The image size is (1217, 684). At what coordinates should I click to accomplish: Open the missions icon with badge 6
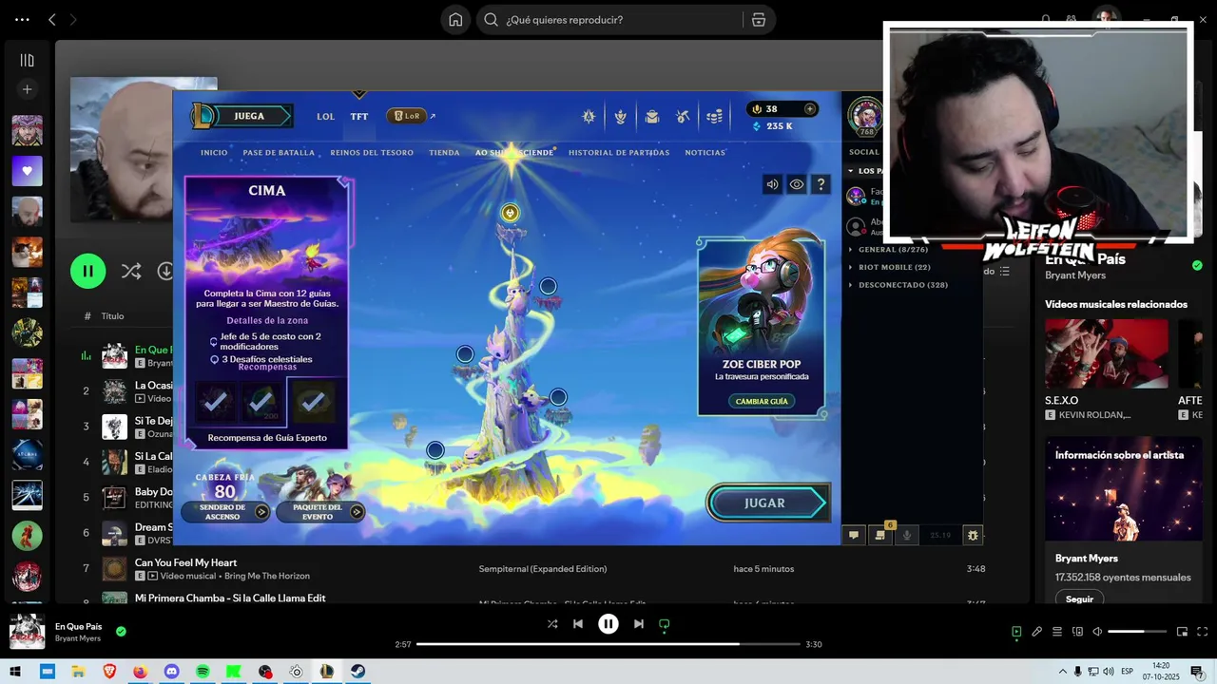(880, 535)
